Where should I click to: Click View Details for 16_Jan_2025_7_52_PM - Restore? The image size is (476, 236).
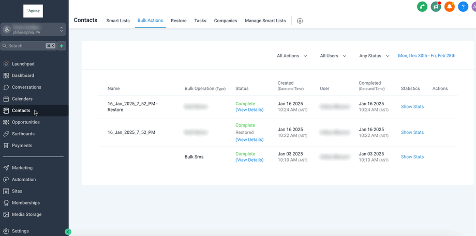pyautogui.click(x=249, y=110)
